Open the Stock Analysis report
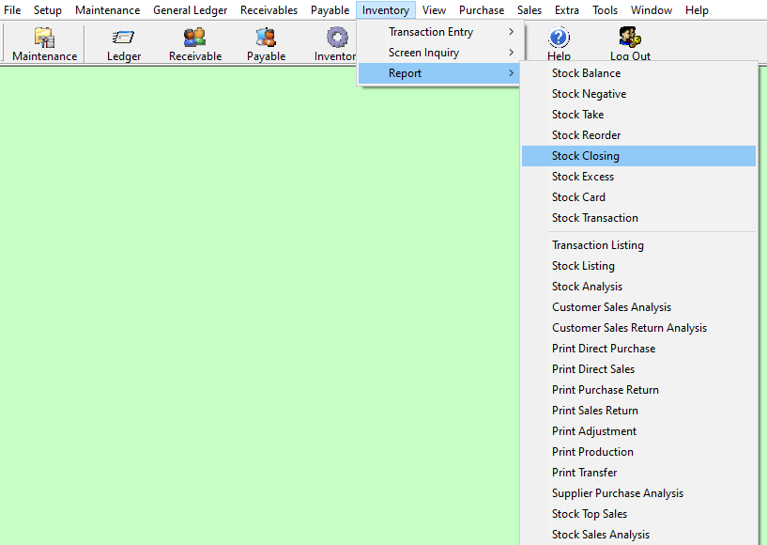 (x=638, y=287)
